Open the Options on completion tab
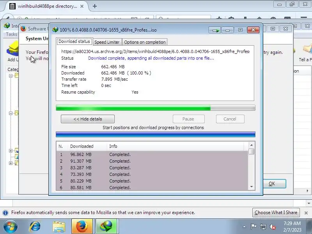 145,42
